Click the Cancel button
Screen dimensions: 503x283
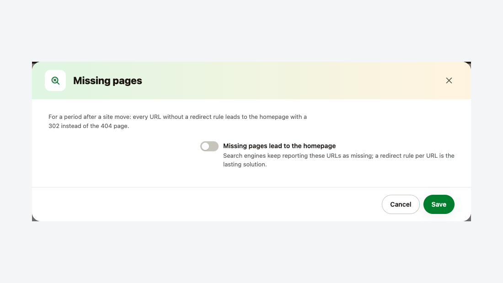pyautogui.click(x=401, y=204)
